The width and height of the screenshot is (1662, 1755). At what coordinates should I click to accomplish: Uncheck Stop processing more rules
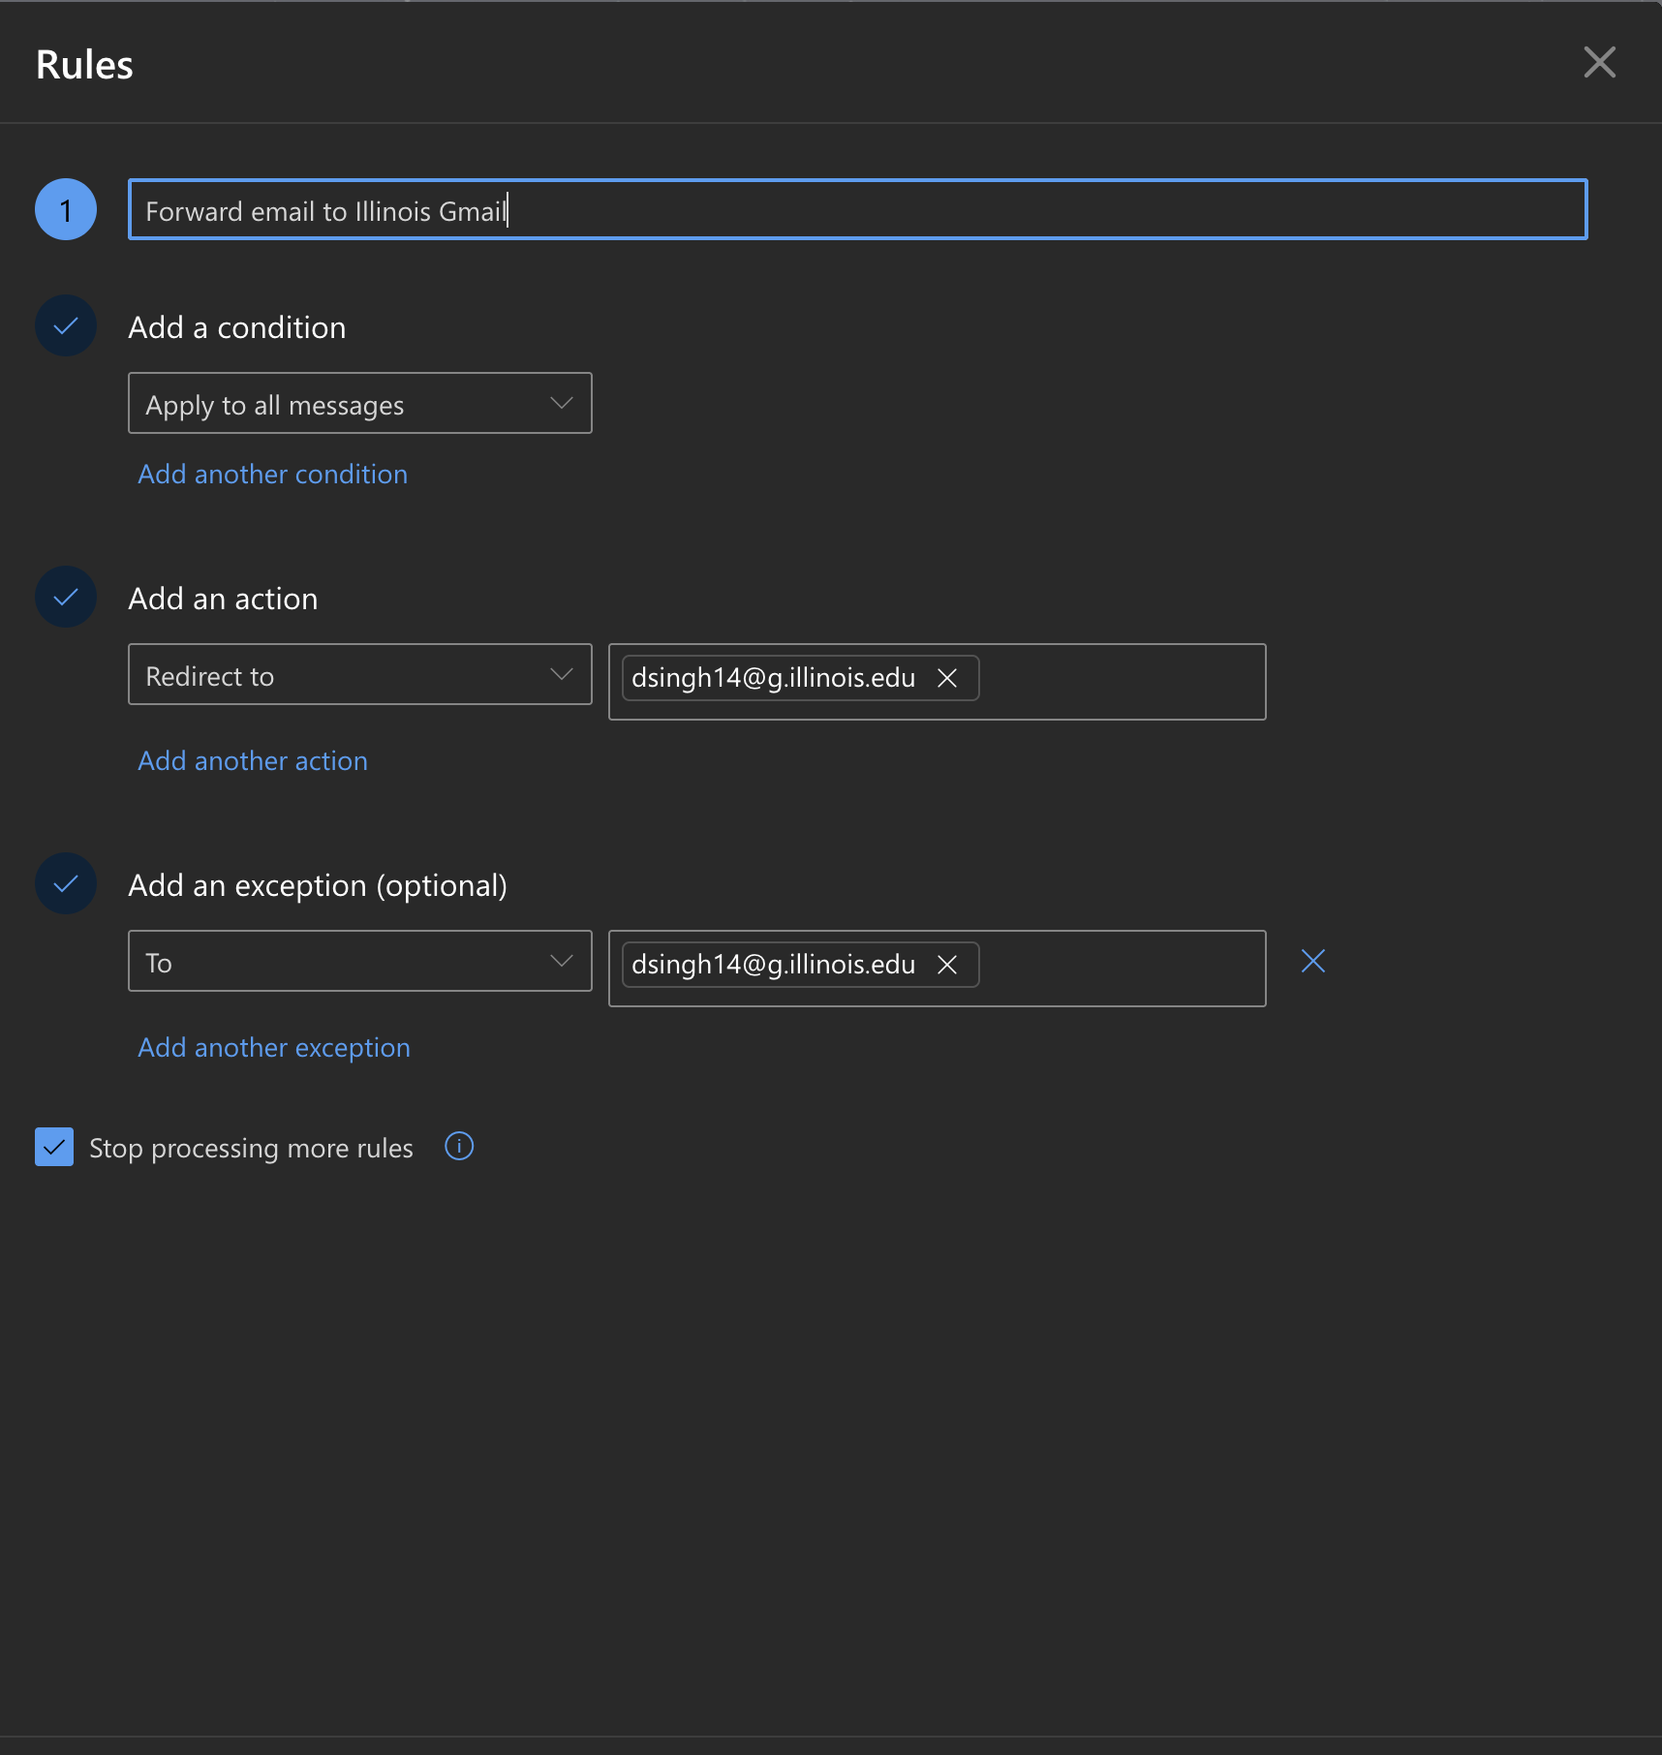coord(54,1147)
